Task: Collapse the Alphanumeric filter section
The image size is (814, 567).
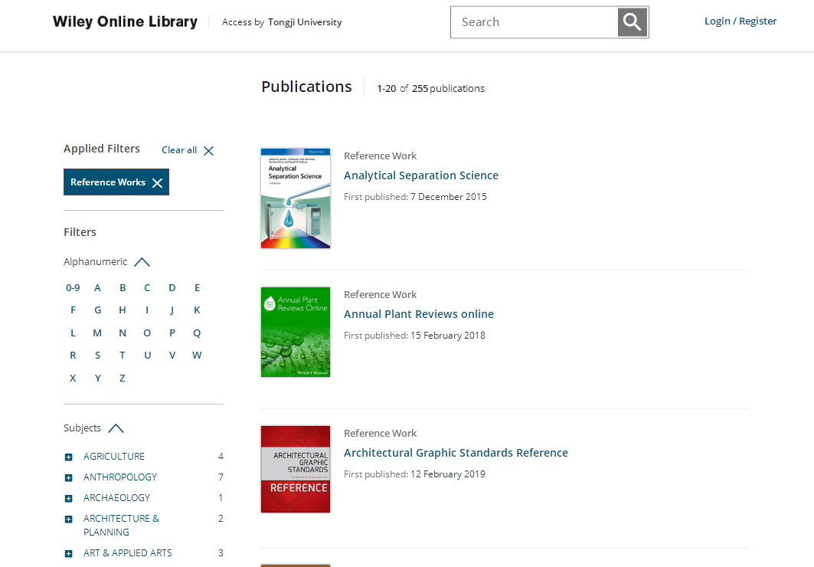Action: (x=142, y=262)
